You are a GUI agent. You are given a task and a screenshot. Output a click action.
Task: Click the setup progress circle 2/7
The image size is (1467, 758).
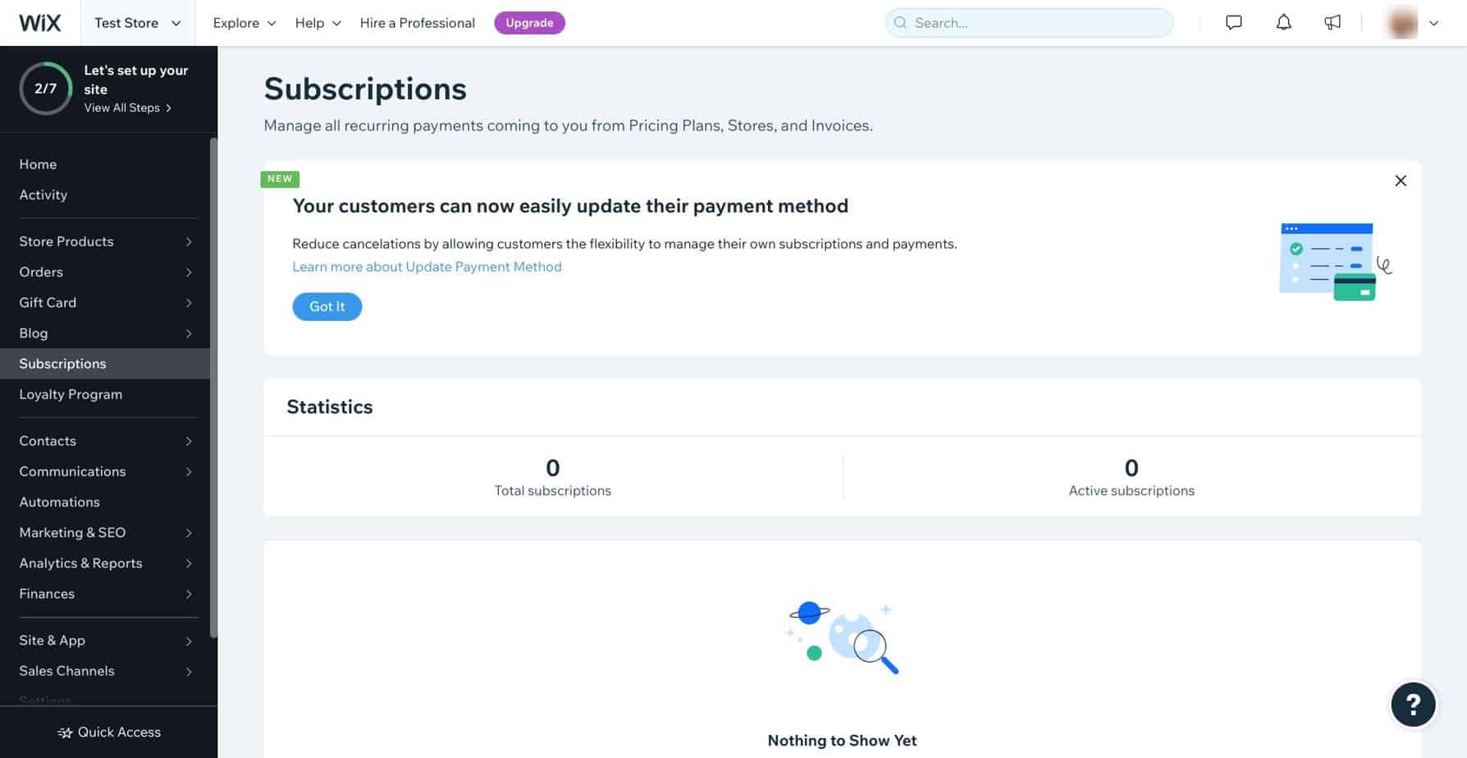point(46,89)
